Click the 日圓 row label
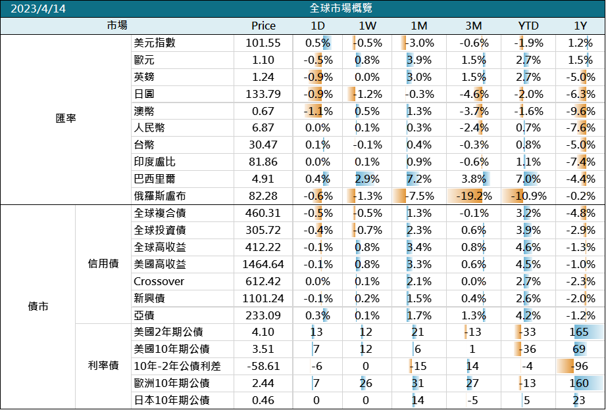Screen dimensions: 606x410 point(144,94)
